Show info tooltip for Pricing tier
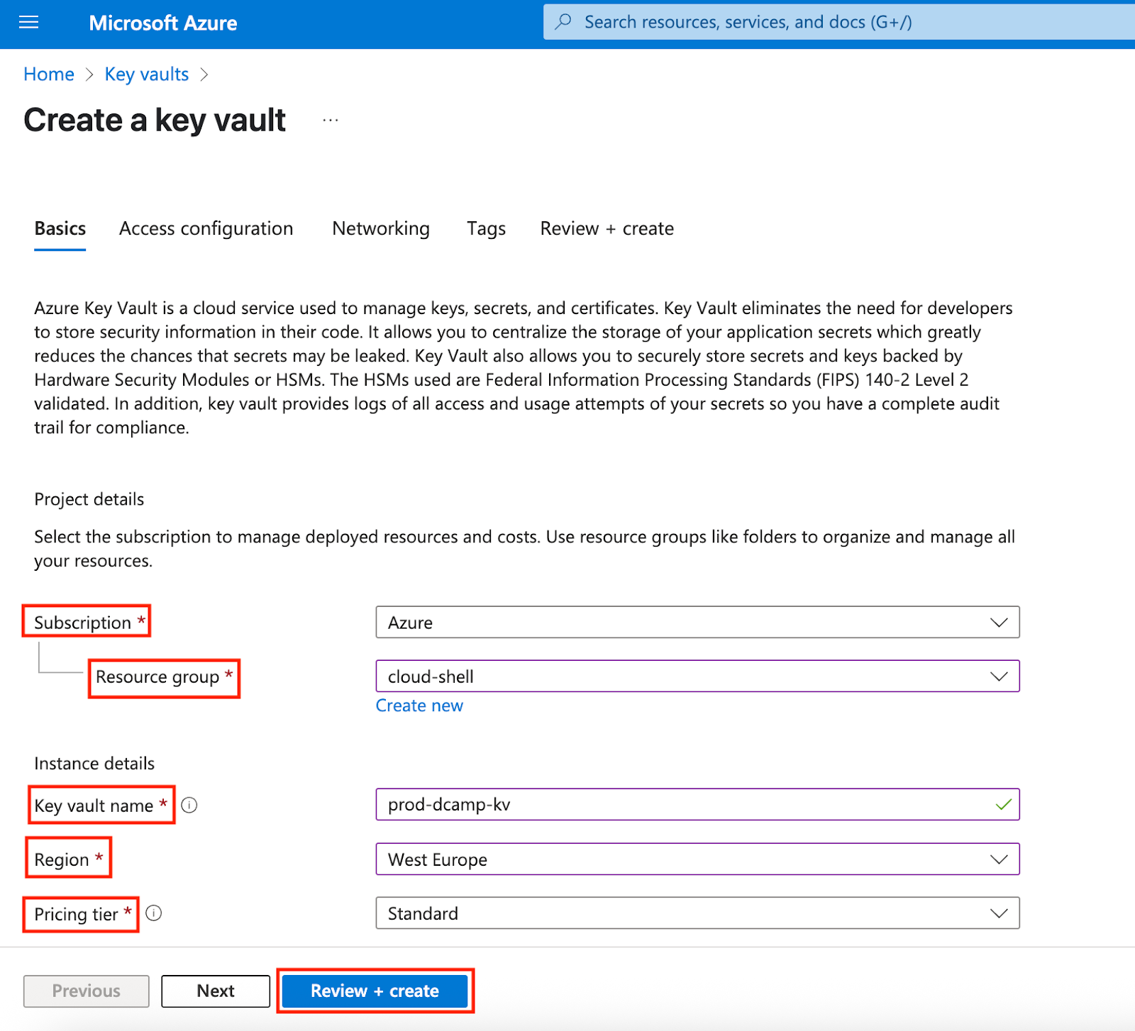Image resolution: width=1135 pixels, height=1031 pixels. pyautogui.click(x=154, y=913)
